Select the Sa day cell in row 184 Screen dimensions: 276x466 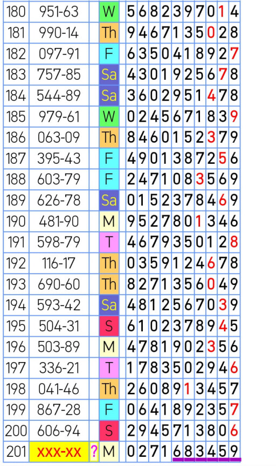109,95
